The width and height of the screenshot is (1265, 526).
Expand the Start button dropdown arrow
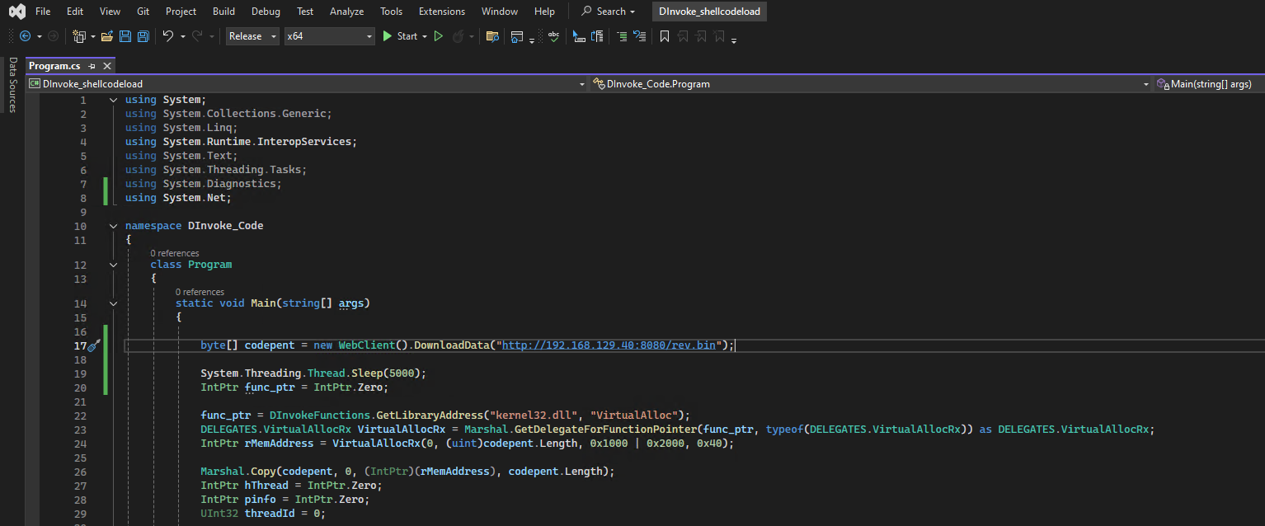click(x=425, y=36)
